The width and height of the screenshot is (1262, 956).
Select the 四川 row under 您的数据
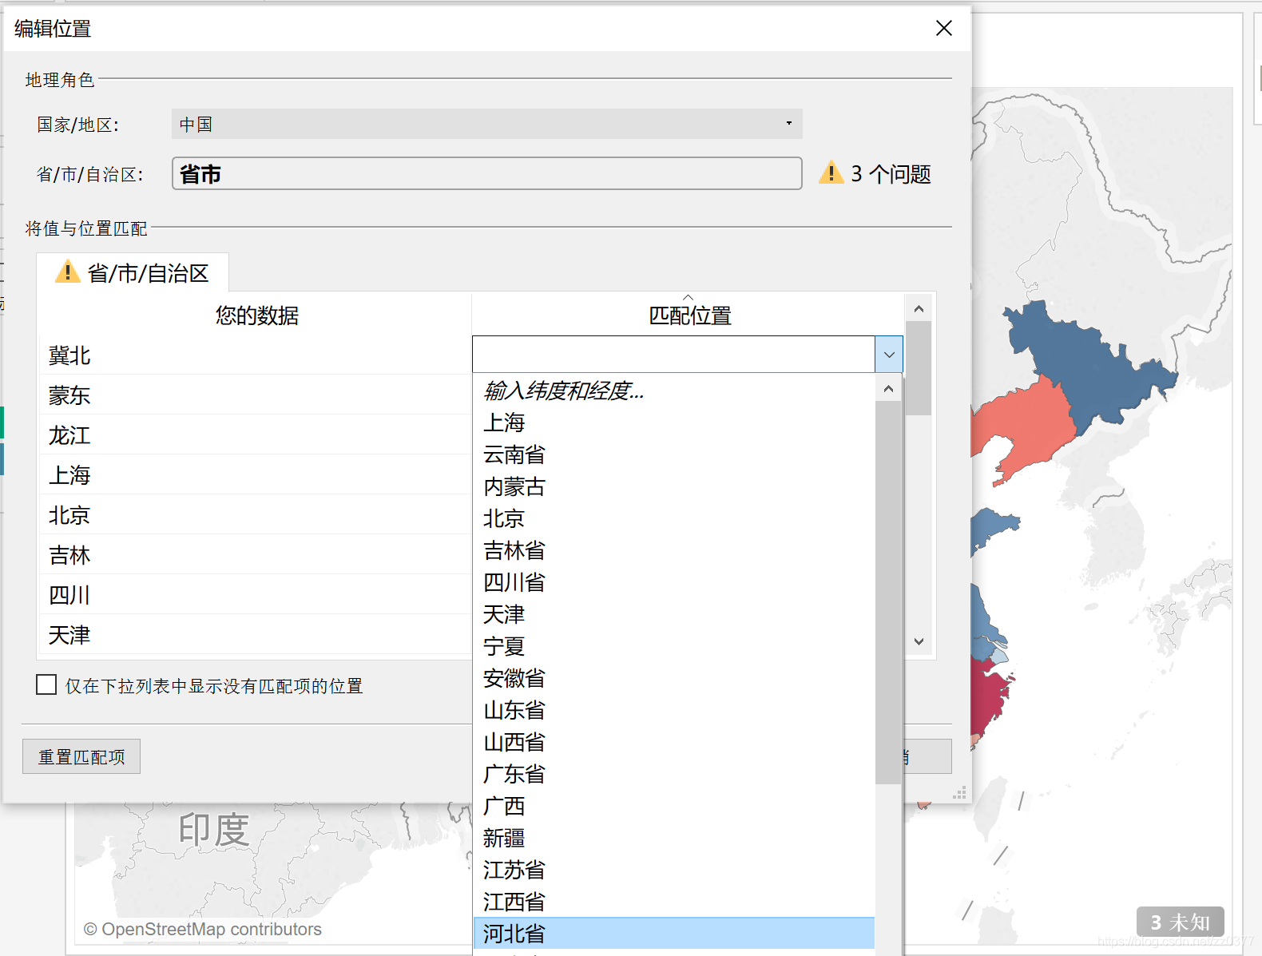256,595
